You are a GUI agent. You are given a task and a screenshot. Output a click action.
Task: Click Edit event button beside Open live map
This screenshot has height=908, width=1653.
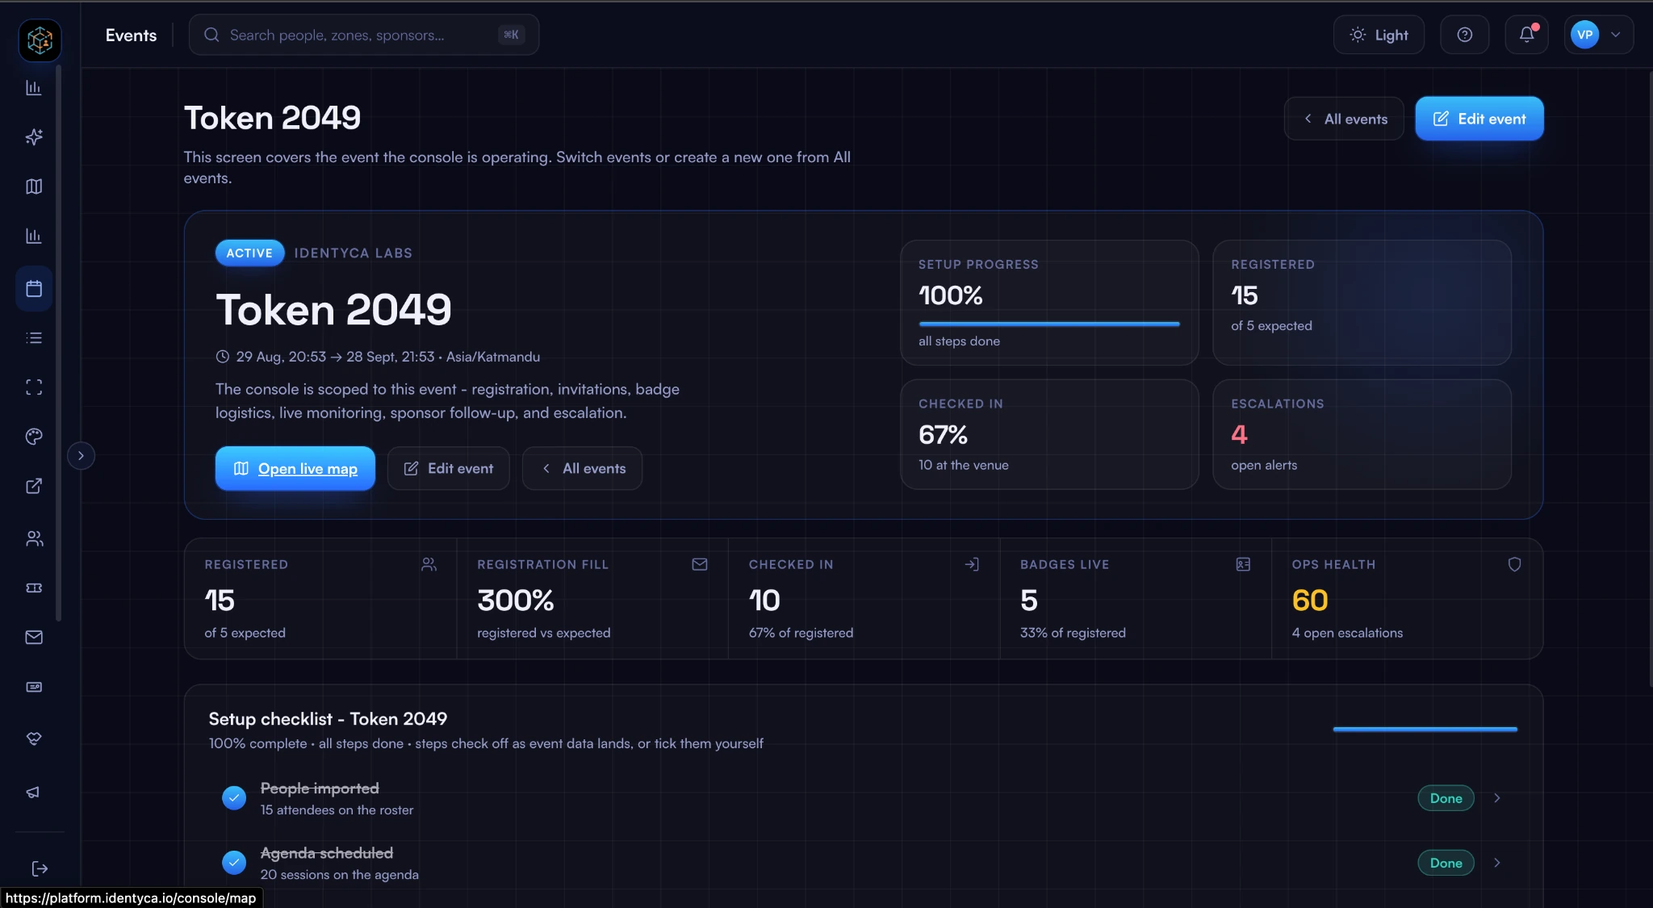(x=448, y=468)
